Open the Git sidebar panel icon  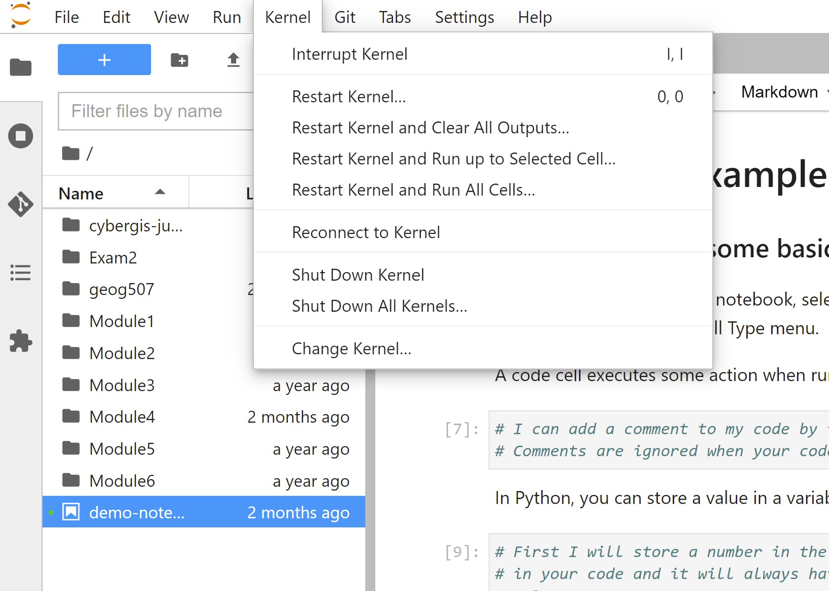[x=21, y=204]
